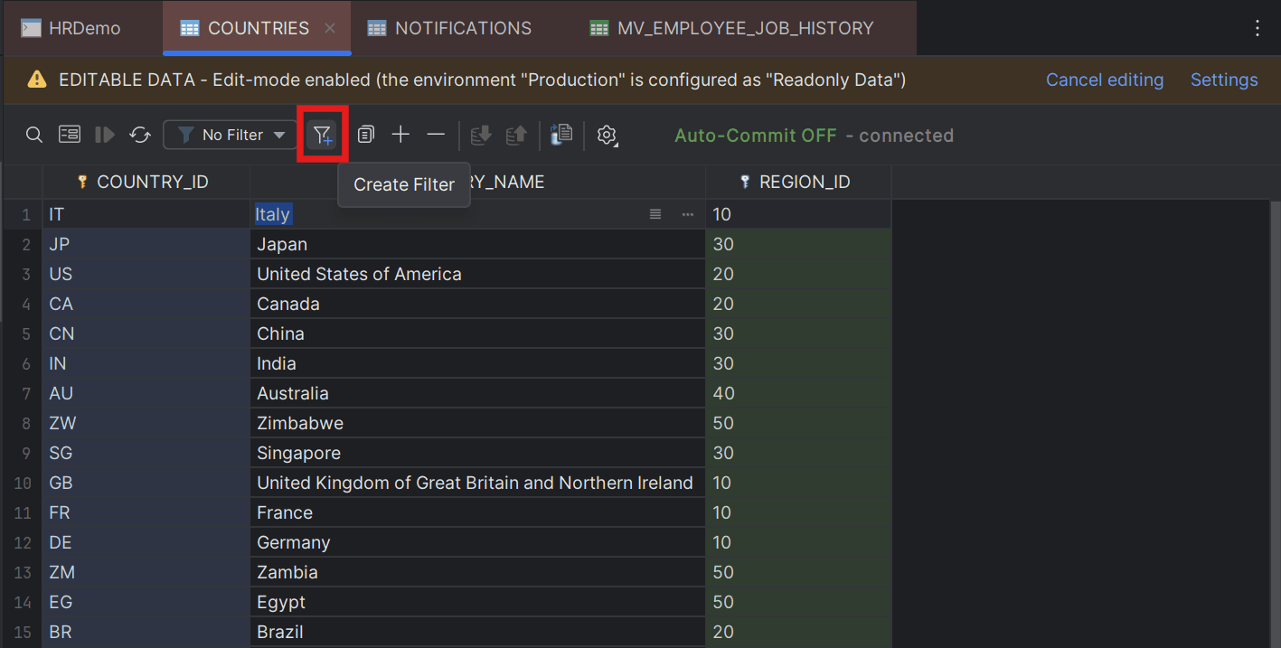1281x648 pixels.
Task: Switch to the NOTIFICATIONS tab
Action: point(450,28)
